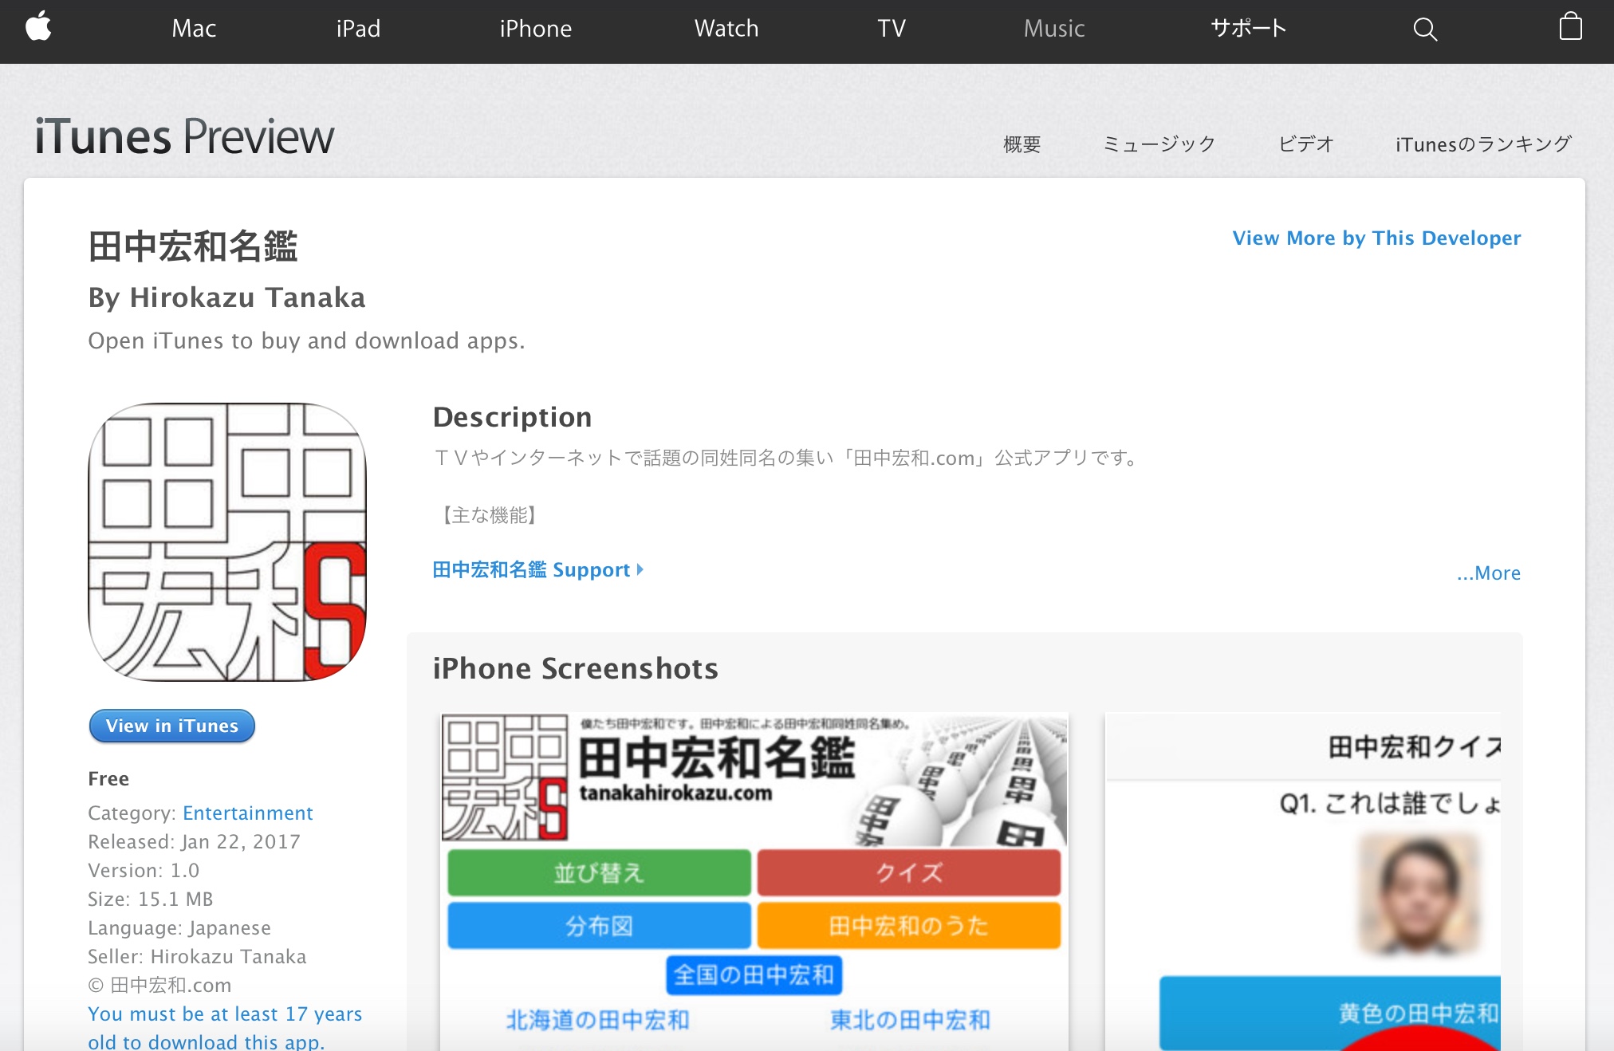Screen dimensions: 1614x1051
Task: Click Open iTunes to buy and download text
Action: pyautogui.click(x=306, y=341)
